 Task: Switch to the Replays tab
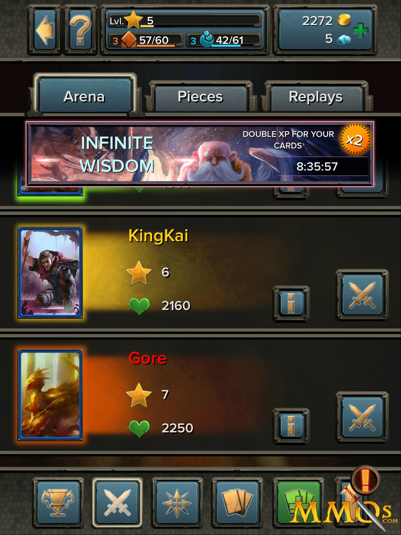pos(316,97)
